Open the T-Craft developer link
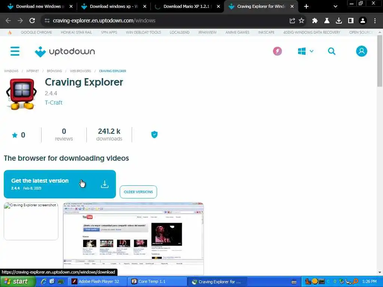Viewport: 383px width, 287px height. point(53,102)
